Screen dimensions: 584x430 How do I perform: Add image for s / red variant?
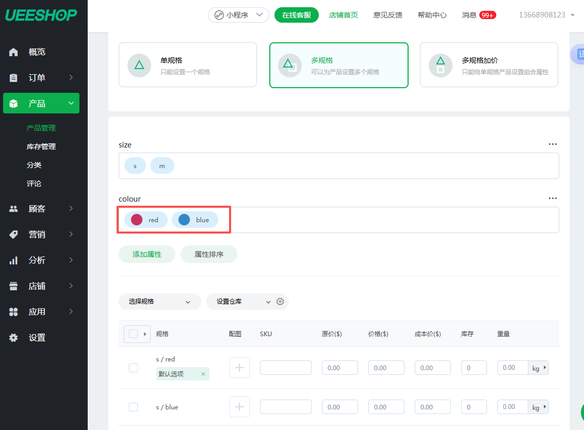(x=239, y=368)
